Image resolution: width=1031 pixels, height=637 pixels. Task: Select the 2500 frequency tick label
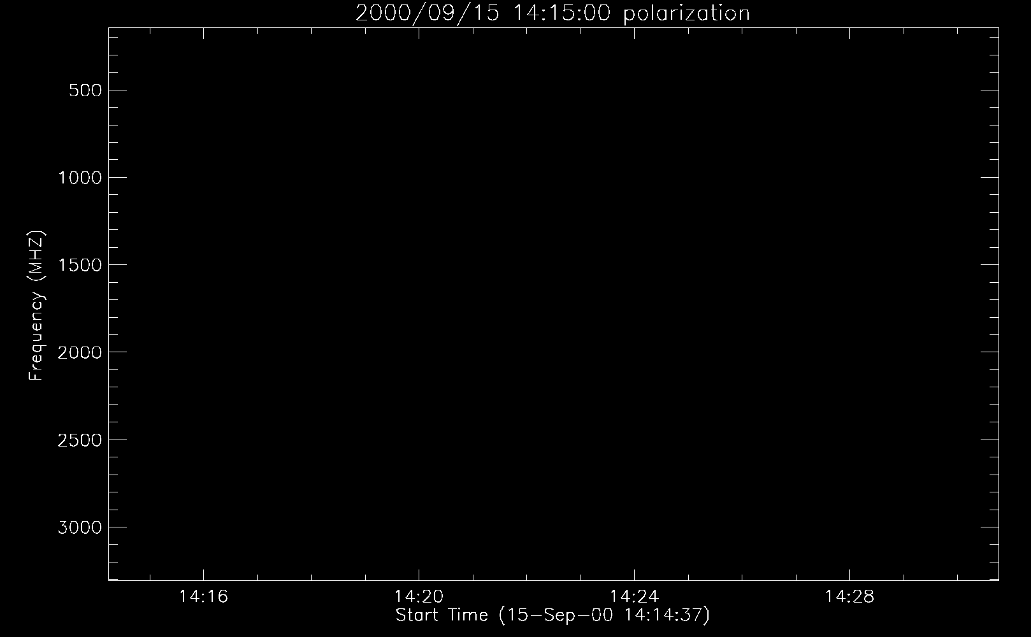(80, 440)
